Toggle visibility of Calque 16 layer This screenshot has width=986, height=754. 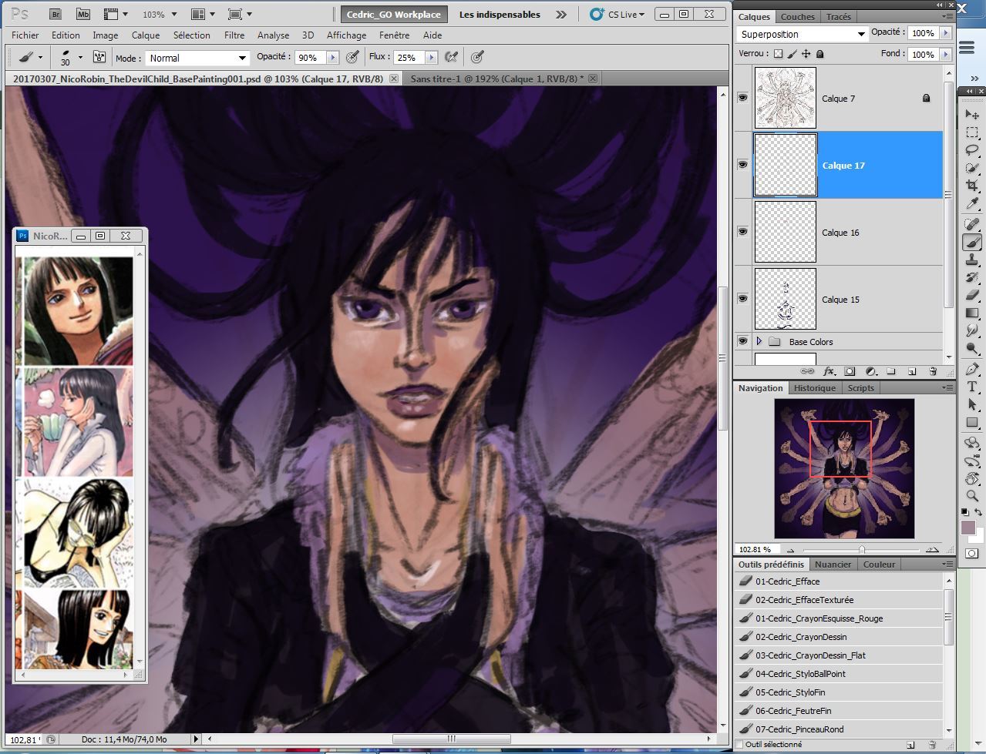coord(742,232)
